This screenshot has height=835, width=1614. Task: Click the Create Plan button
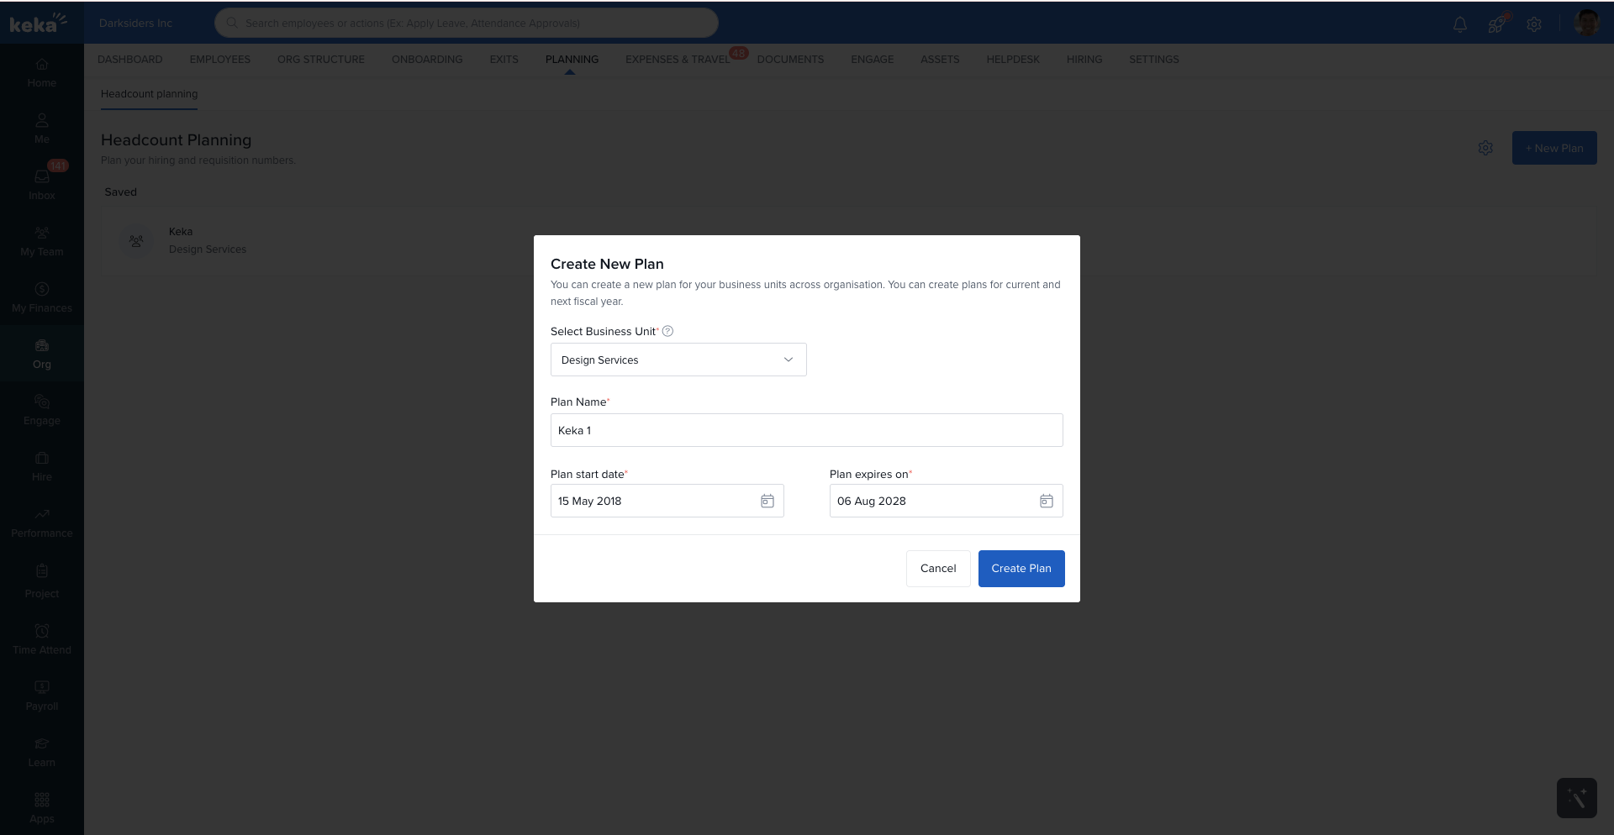pos(1021,569)
